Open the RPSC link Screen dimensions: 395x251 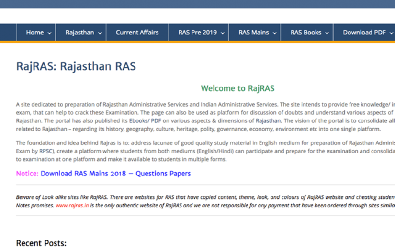[45, 151]
